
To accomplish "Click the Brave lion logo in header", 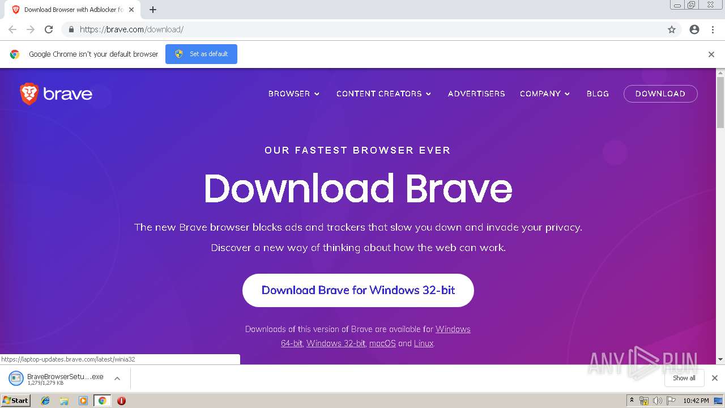I will point(56,93).
